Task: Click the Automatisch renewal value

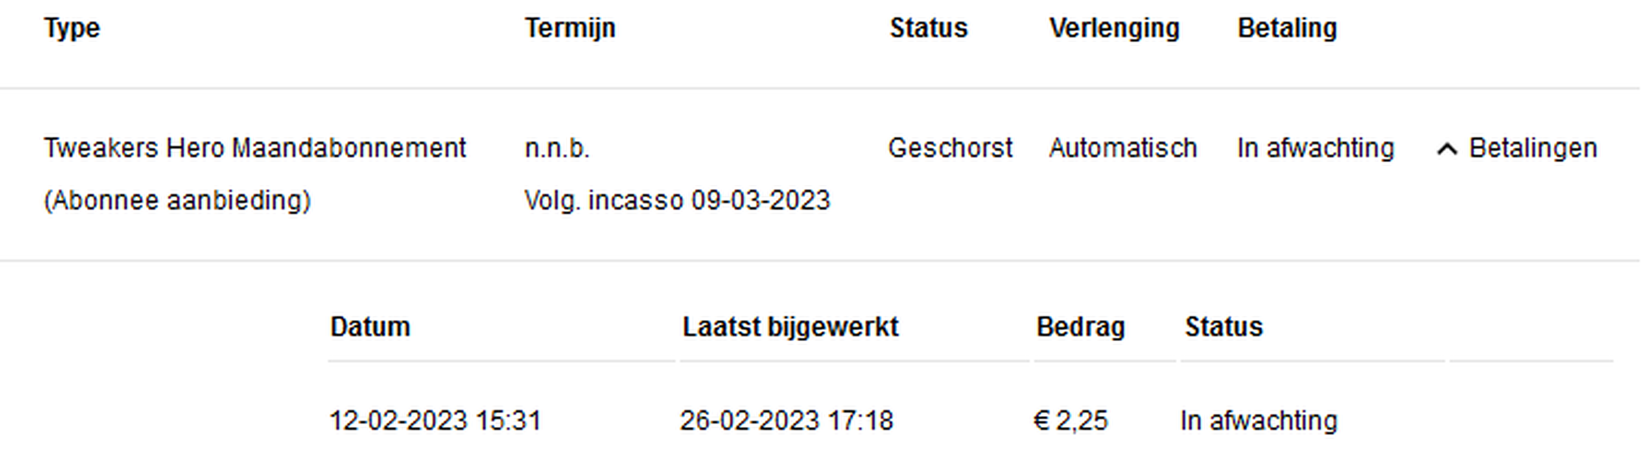Action: click(x=1123, y=148)
